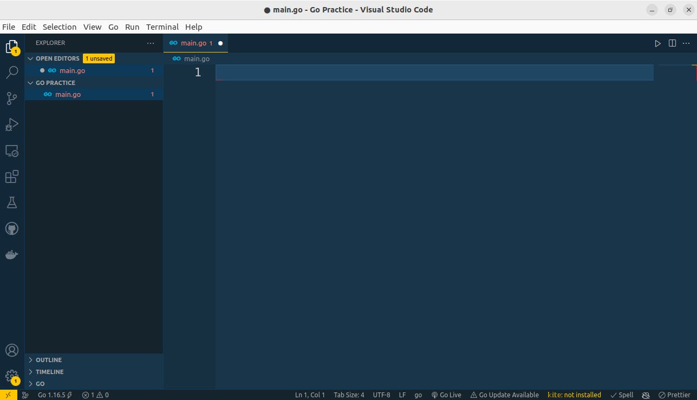697x400 pixels.
Task: Open the Source Control view
Action: (x=12, y=99)
